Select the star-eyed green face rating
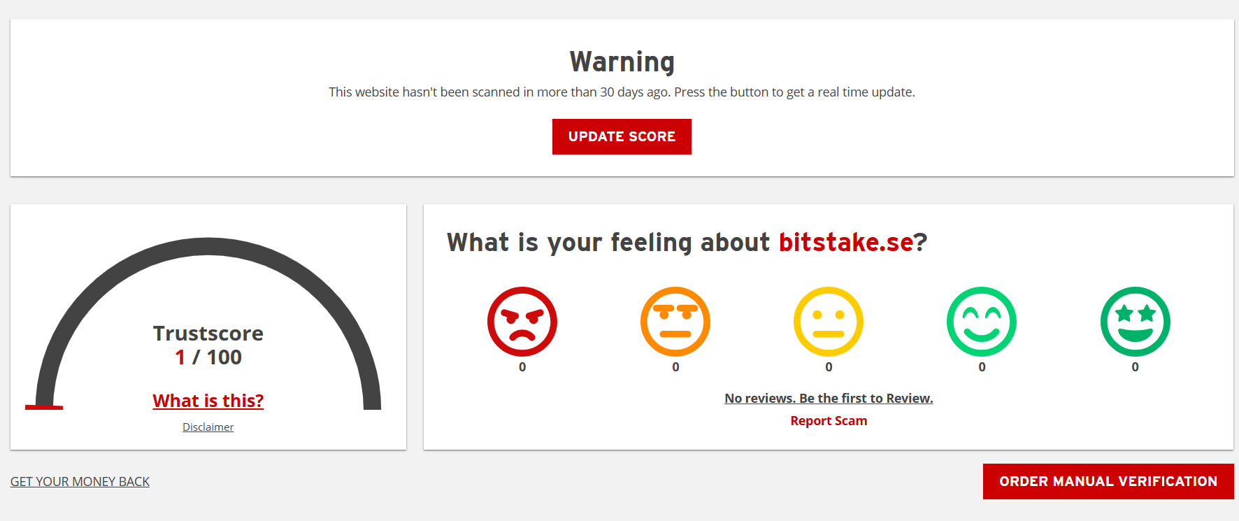Image resolution: width=1239 pixels, height=521 pixels. click(1136, 322)
